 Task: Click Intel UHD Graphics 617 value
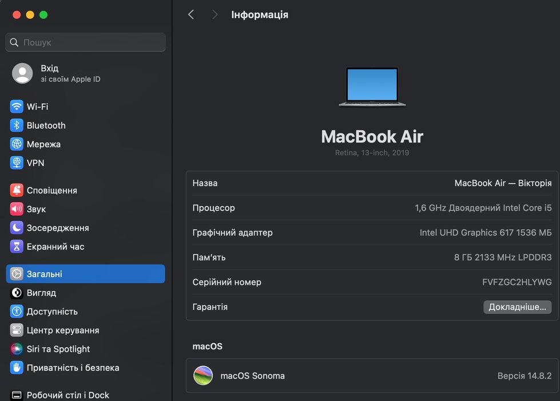pyautogui.click(x=486, y=233)
